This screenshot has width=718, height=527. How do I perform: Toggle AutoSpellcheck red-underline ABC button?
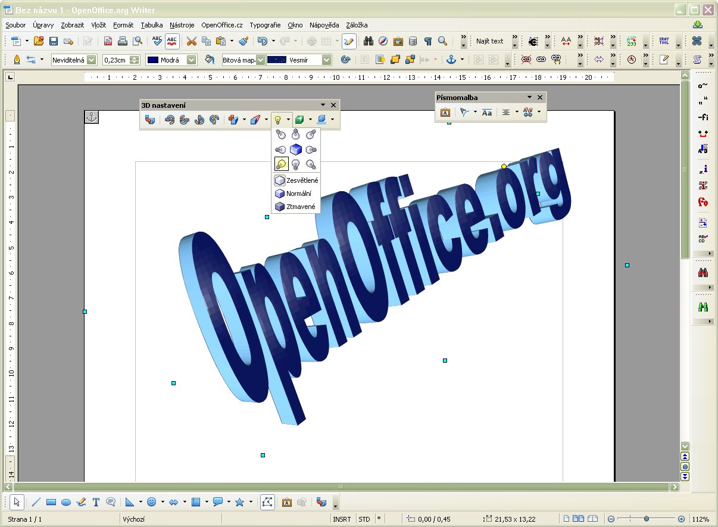coord(172,41)
